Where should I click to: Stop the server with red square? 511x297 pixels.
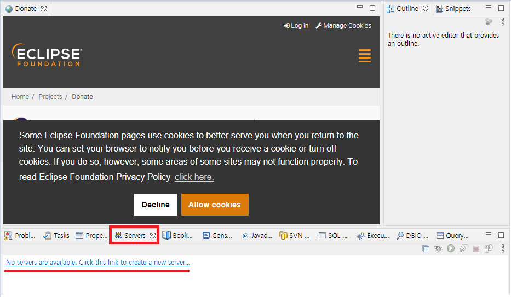476,249
